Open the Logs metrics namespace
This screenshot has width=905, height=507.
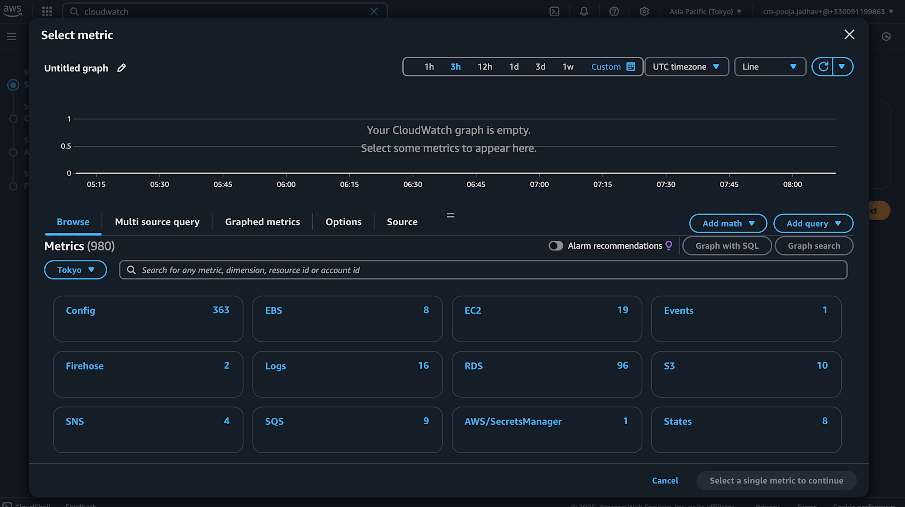tap(348, 374)
